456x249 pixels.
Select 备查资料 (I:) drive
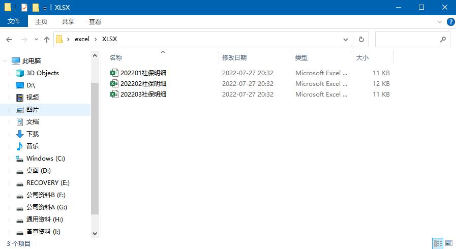tap(43, 232)
